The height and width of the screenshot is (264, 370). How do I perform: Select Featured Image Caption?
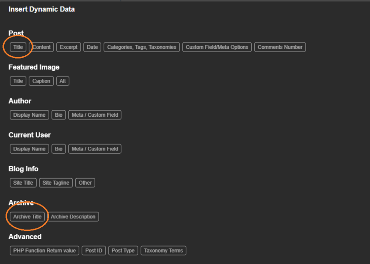pyautogui.click(x=41, y=81)
